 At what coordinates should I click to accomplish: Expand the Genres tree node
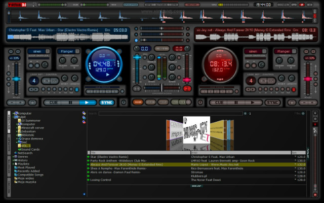click(14, 157)
